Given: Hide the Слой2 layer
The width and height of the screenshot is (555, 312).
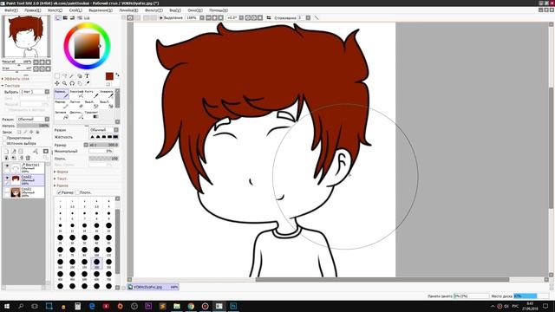Looking at the screenshot, I should [x=7, y=178].
